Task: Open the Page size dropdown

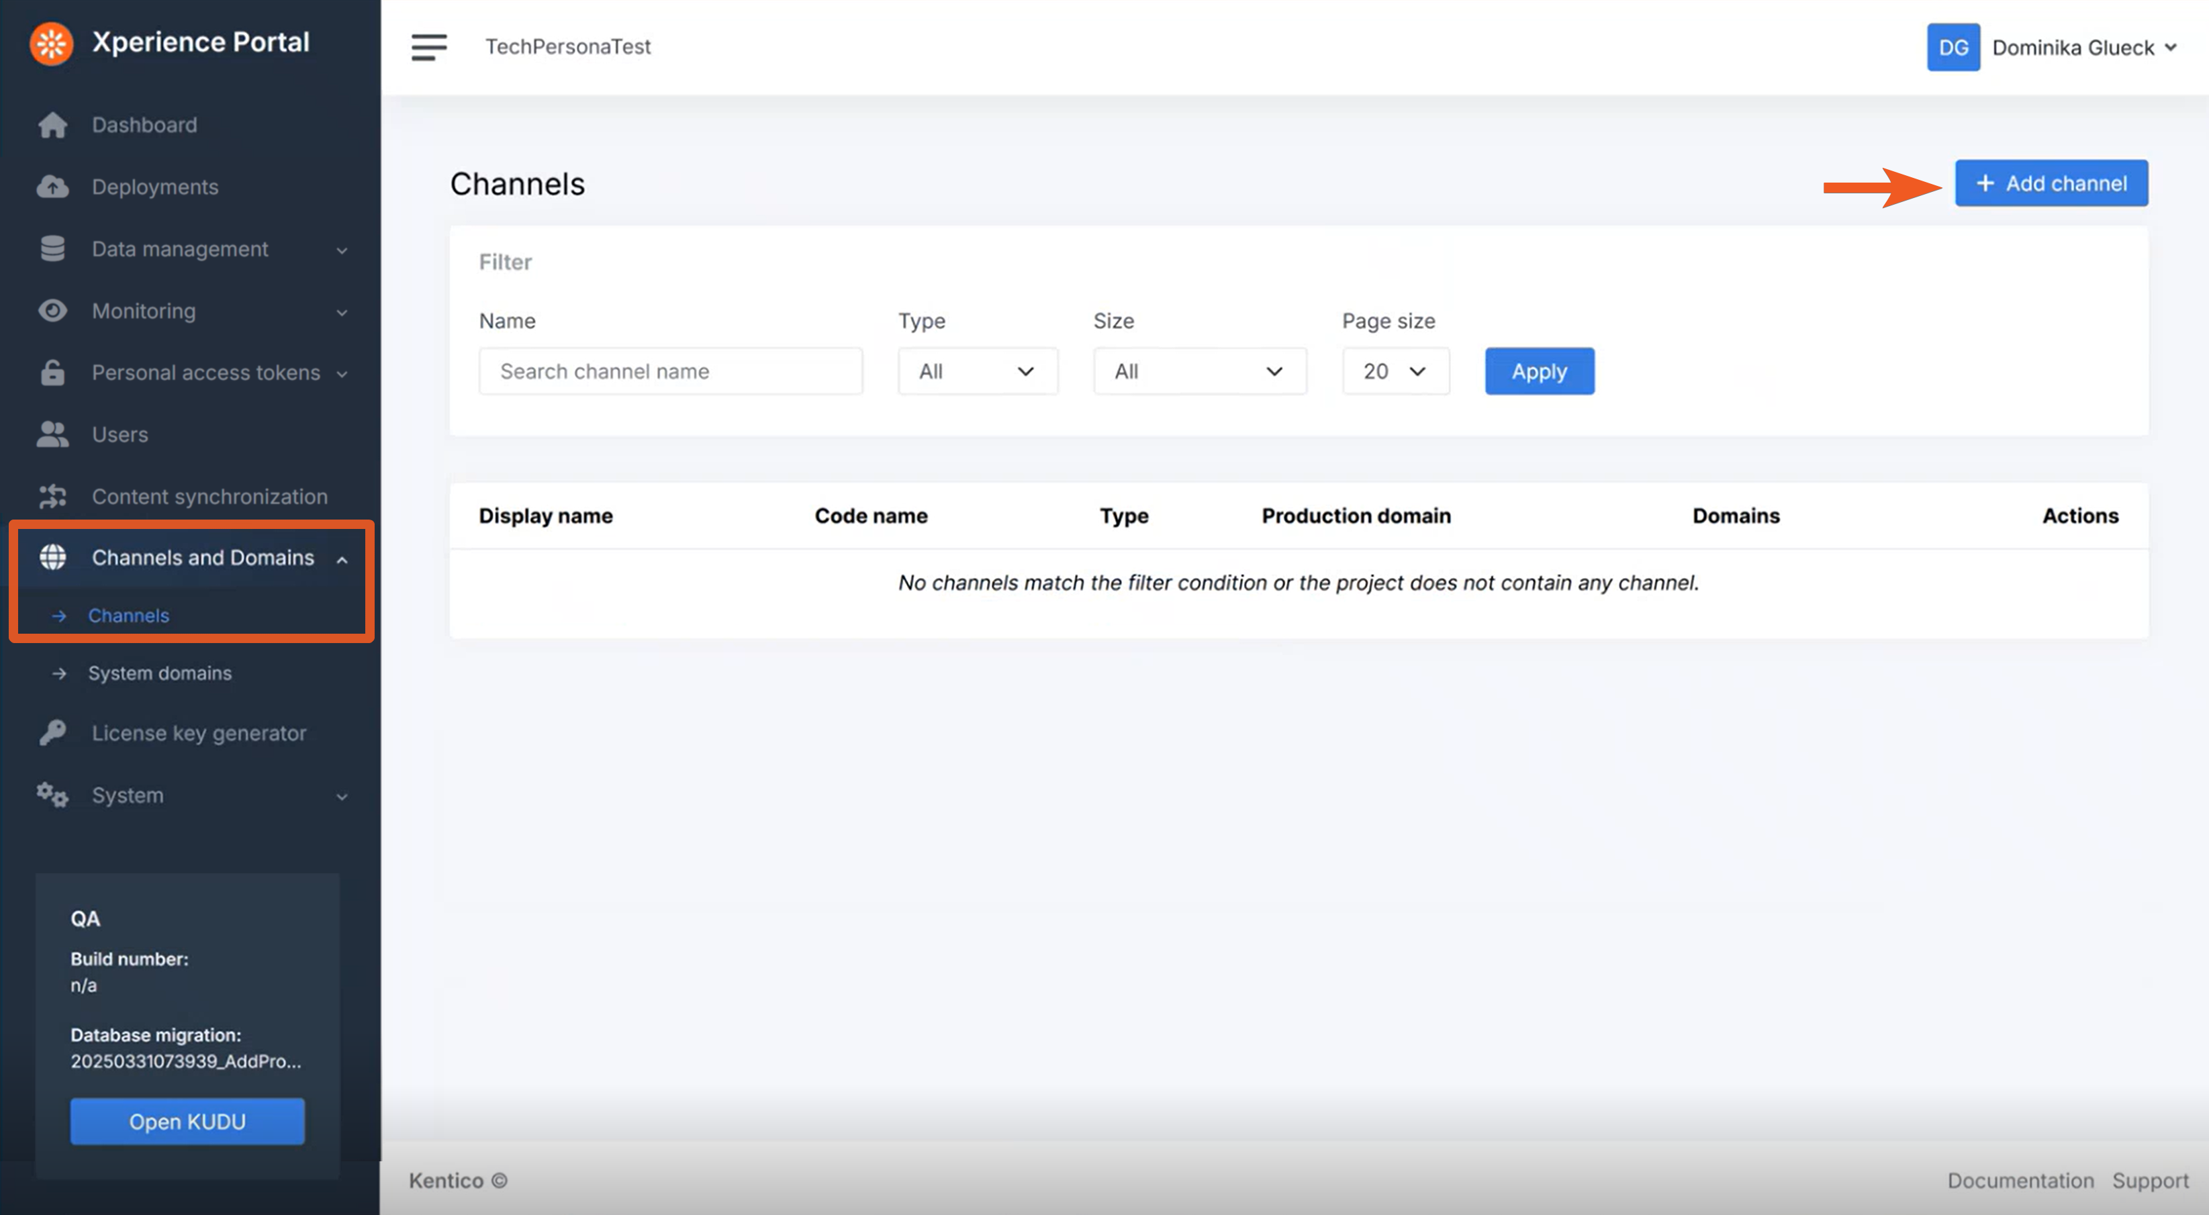Action: point(1395,371)
